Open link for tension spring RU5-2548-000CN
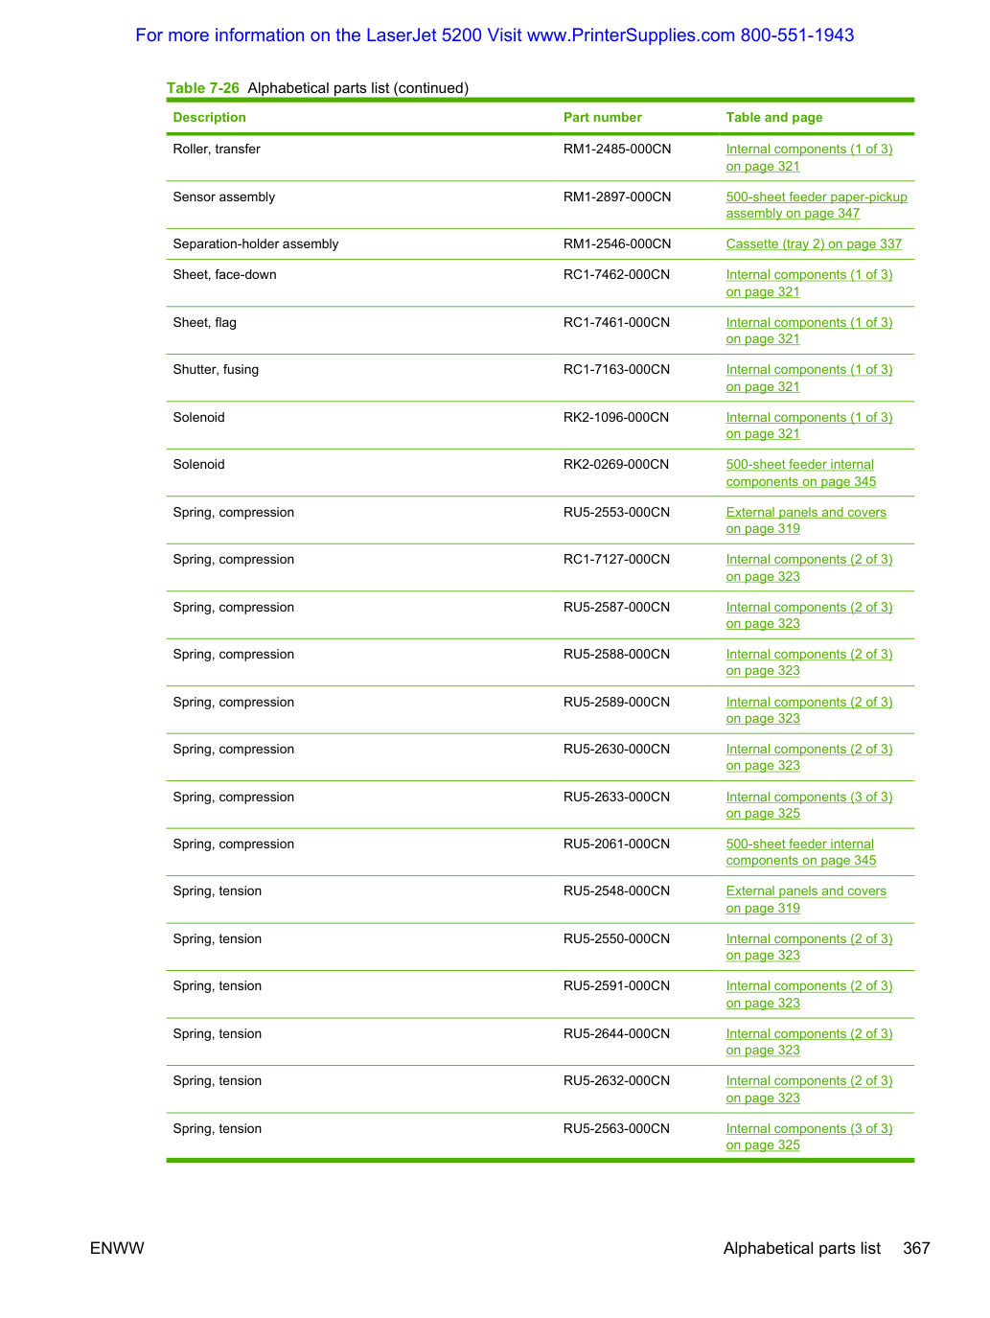The height and width of the screenshot is (1318, 990). 806,899
